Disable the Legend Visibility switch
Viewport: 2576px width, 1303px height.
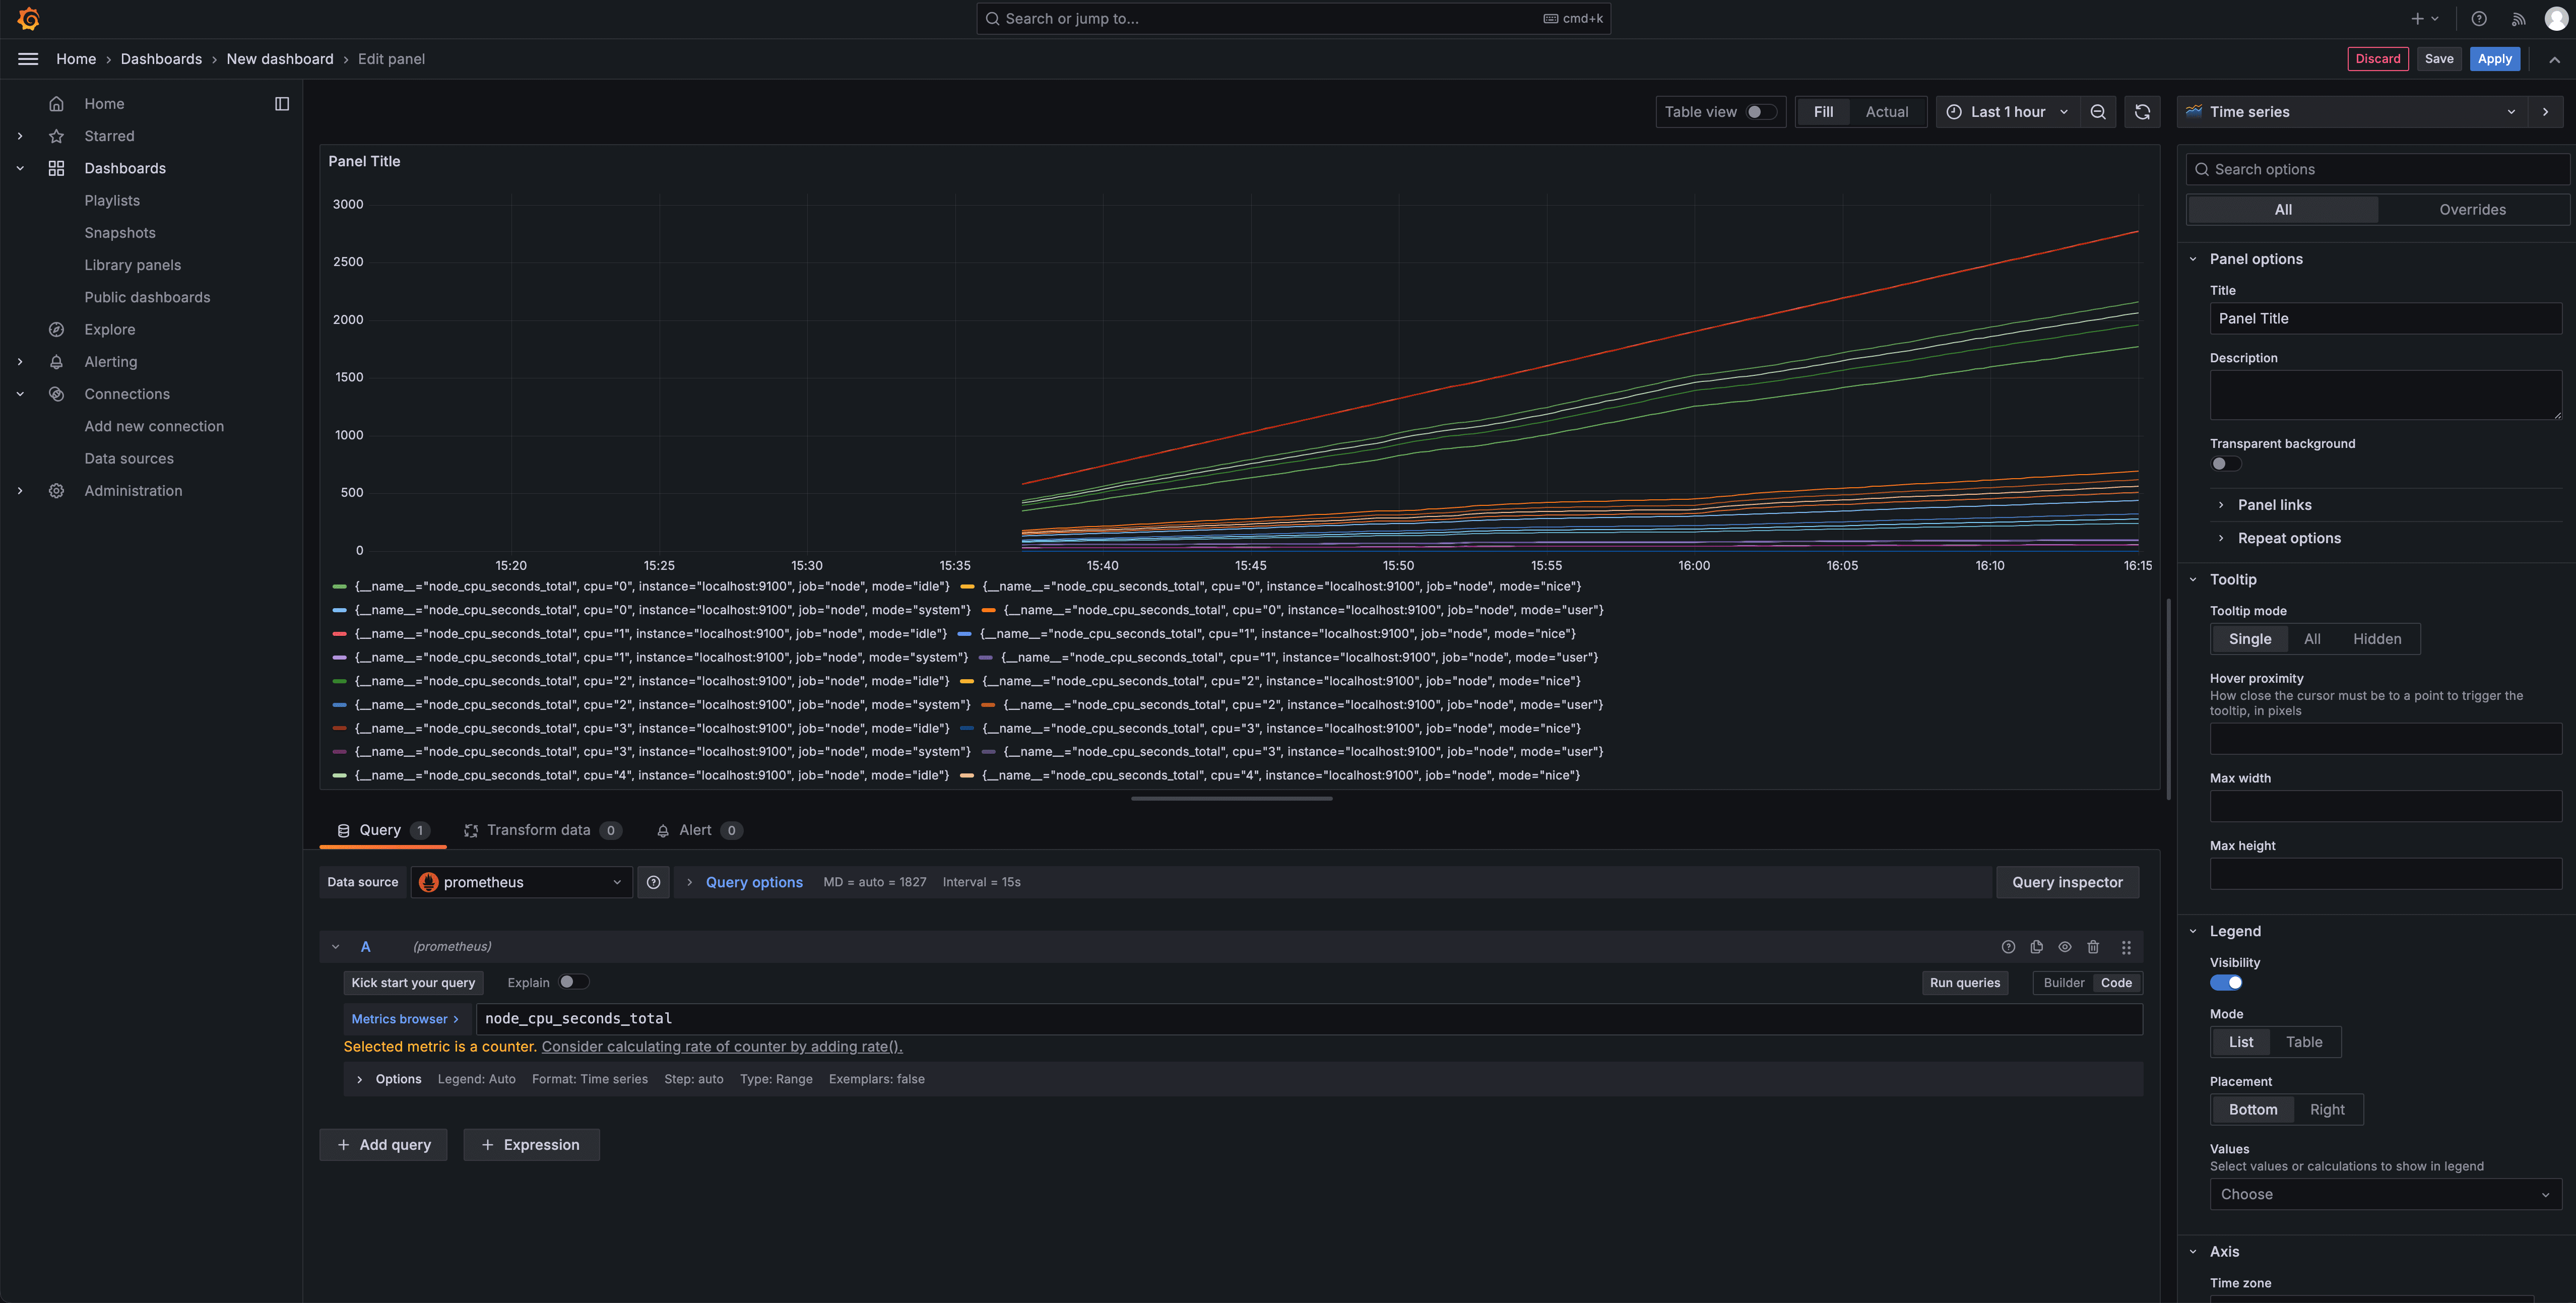(2226, 982)
